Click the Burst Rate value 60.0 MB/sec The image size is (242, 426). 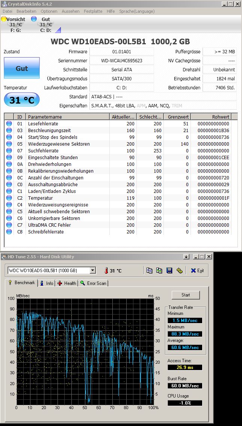tap(185, 385)
